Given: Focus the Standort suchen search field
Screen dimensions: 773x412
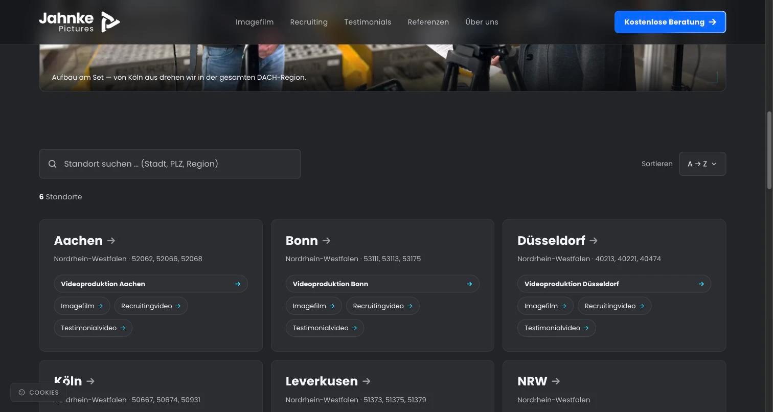Looking at the screenshot, I should [x=170, y=164].
